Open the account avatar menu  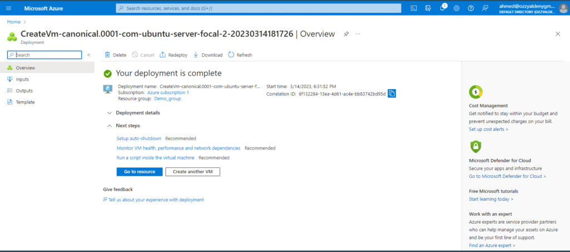pos(563,8)
